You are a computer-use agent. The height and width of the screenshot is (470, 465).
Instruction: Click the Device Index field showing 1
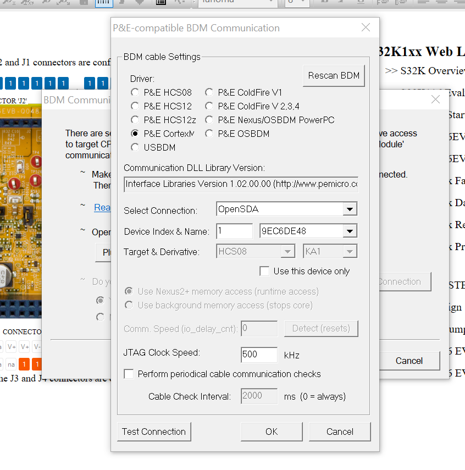pyautogui.click(x=234, y=231)
